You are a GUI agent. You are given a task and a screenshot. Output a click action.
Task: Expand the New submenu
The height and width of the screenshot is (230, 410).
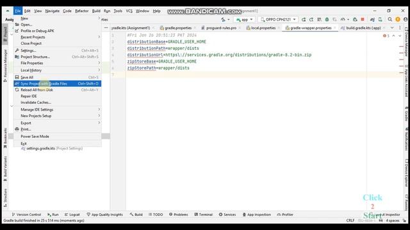[x=57, y=19]
